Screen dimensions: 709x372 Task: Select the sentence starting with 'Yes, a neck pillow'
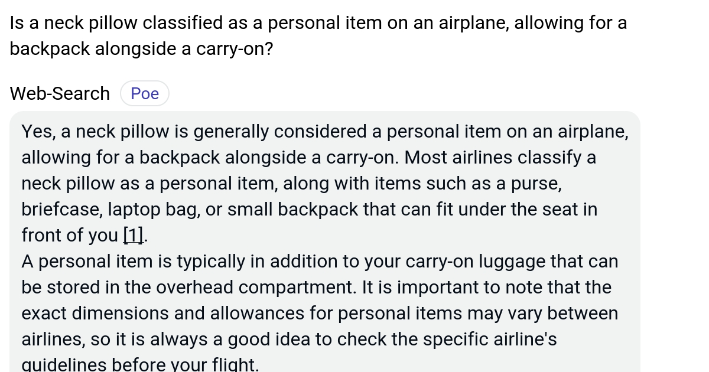[325, 131]
